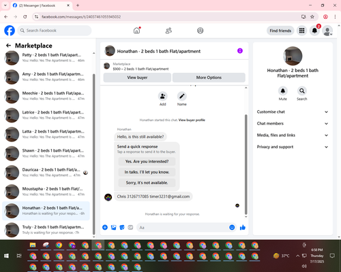Open Amy's apartment conversation
The height and width of the screenshot is (272, 341).
[x=46, y=77]
